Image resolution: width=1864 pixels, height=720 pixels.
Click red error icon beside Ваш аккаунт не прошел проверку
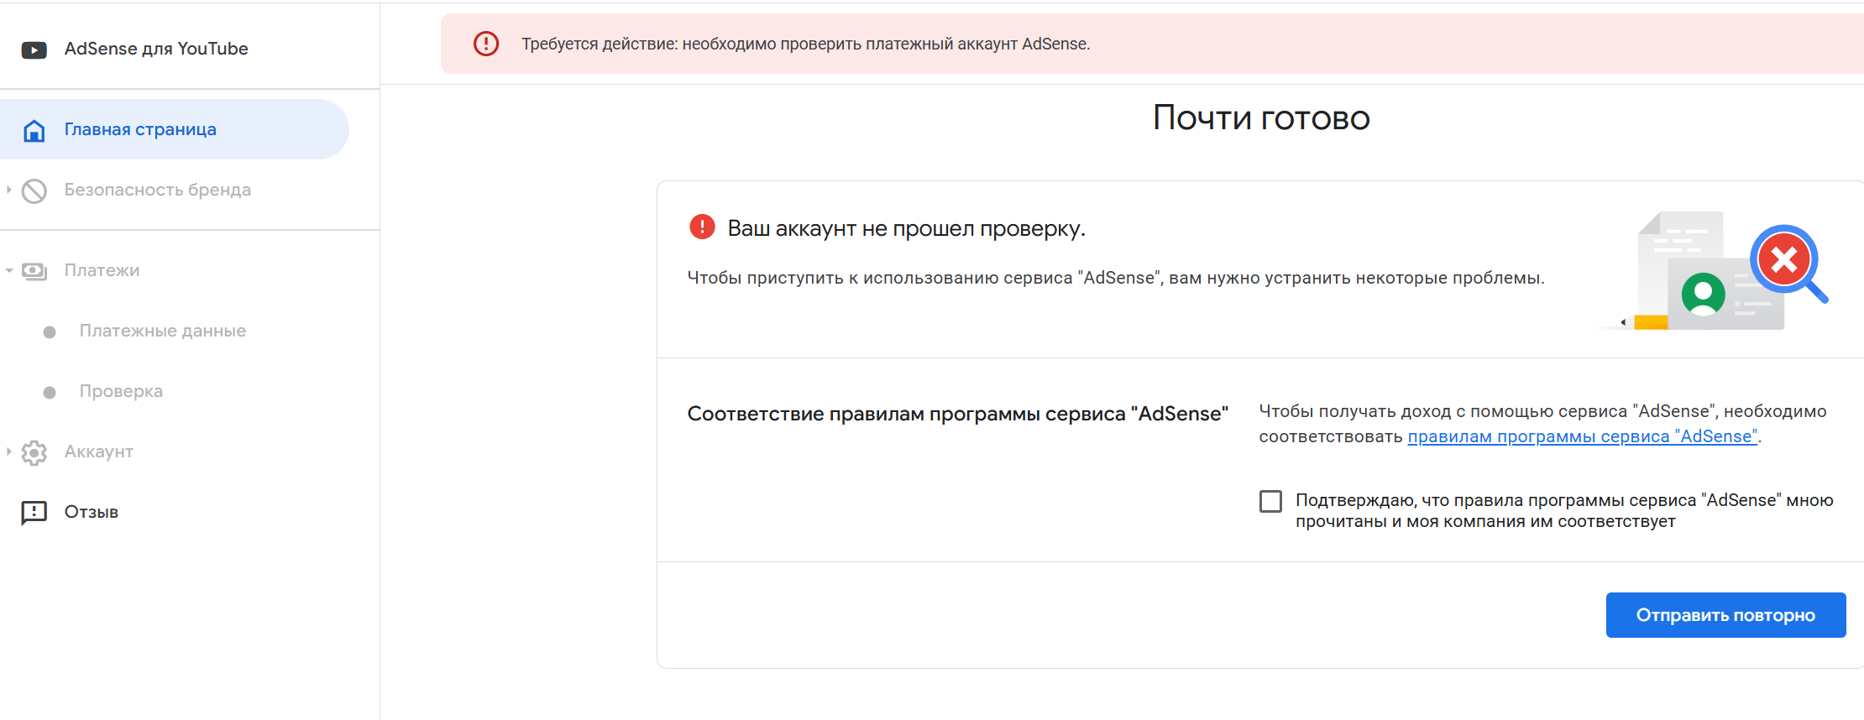pyautogui.click(x=702, y=227)
